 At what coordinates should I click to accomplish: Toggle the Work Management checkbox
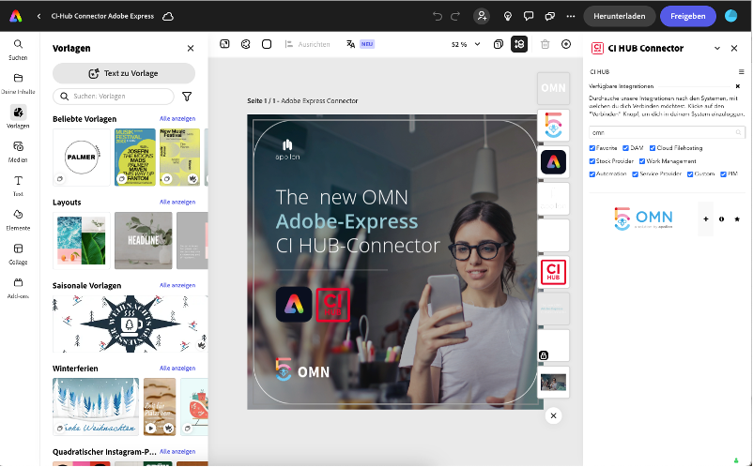[x=642, y=161]
